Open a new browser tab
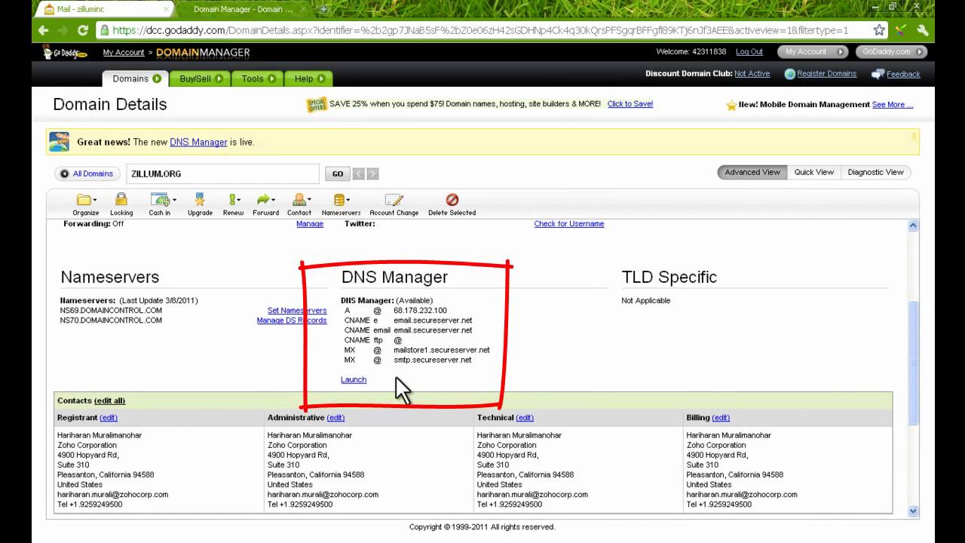 tap(323, 9)
